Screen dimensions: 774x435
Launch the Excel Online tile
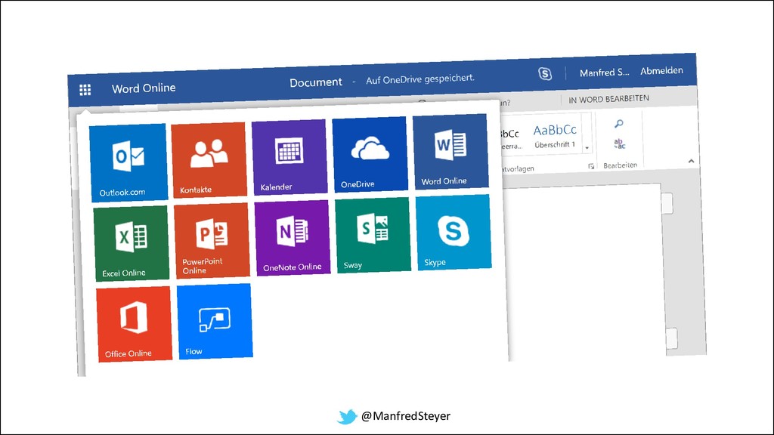tap(132, 242)
